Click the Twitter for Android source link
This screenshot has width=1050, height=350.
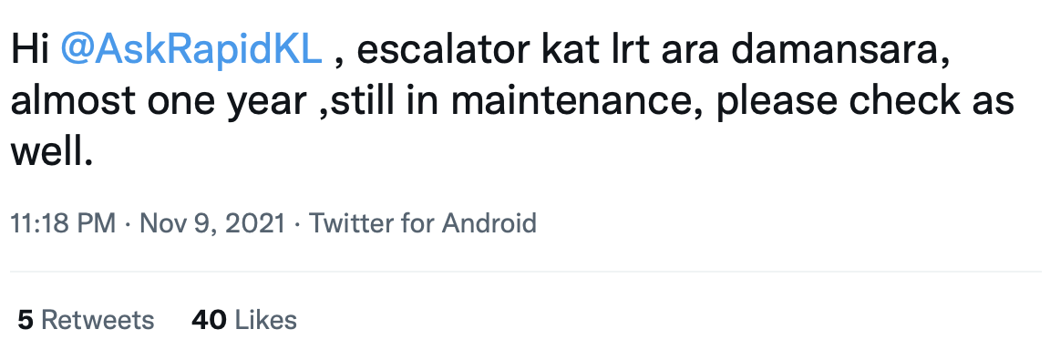[x=423, y=222]
